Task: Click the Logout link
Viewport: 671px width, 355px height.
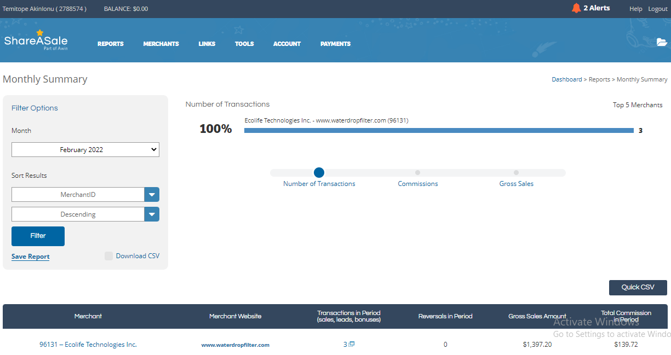Action: click(x=658, y=9)
